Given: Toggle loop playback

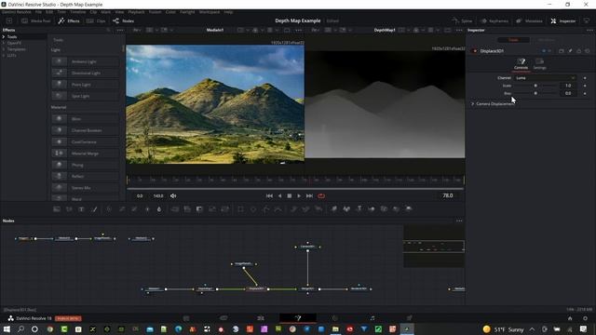Looking at the screenshot, I should [x=321, y=195].
